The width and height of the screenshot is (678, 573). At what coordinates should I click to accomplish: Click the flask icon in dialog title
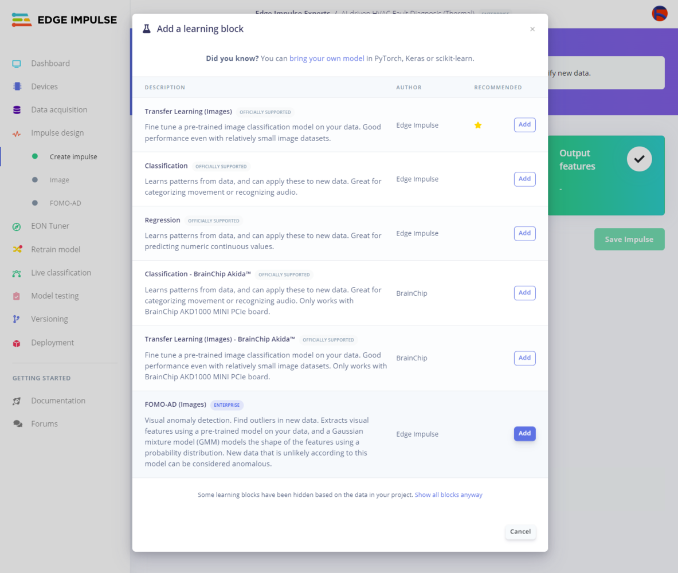[147, 29]
